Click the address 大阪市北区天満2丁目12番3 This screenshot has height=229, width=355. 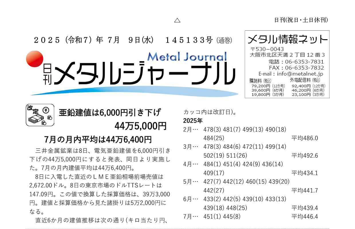point(287,55)
